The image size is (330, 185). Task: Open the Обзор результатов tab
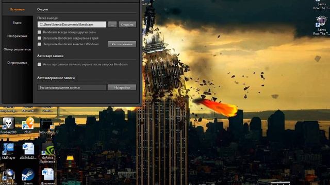(17, 49)
